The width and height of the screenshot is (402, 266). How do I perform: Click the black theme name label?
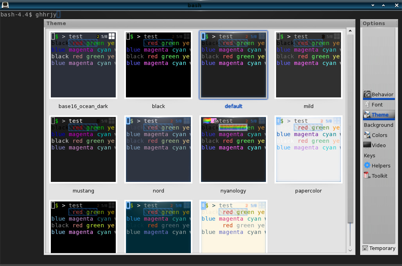pos(158,106)
